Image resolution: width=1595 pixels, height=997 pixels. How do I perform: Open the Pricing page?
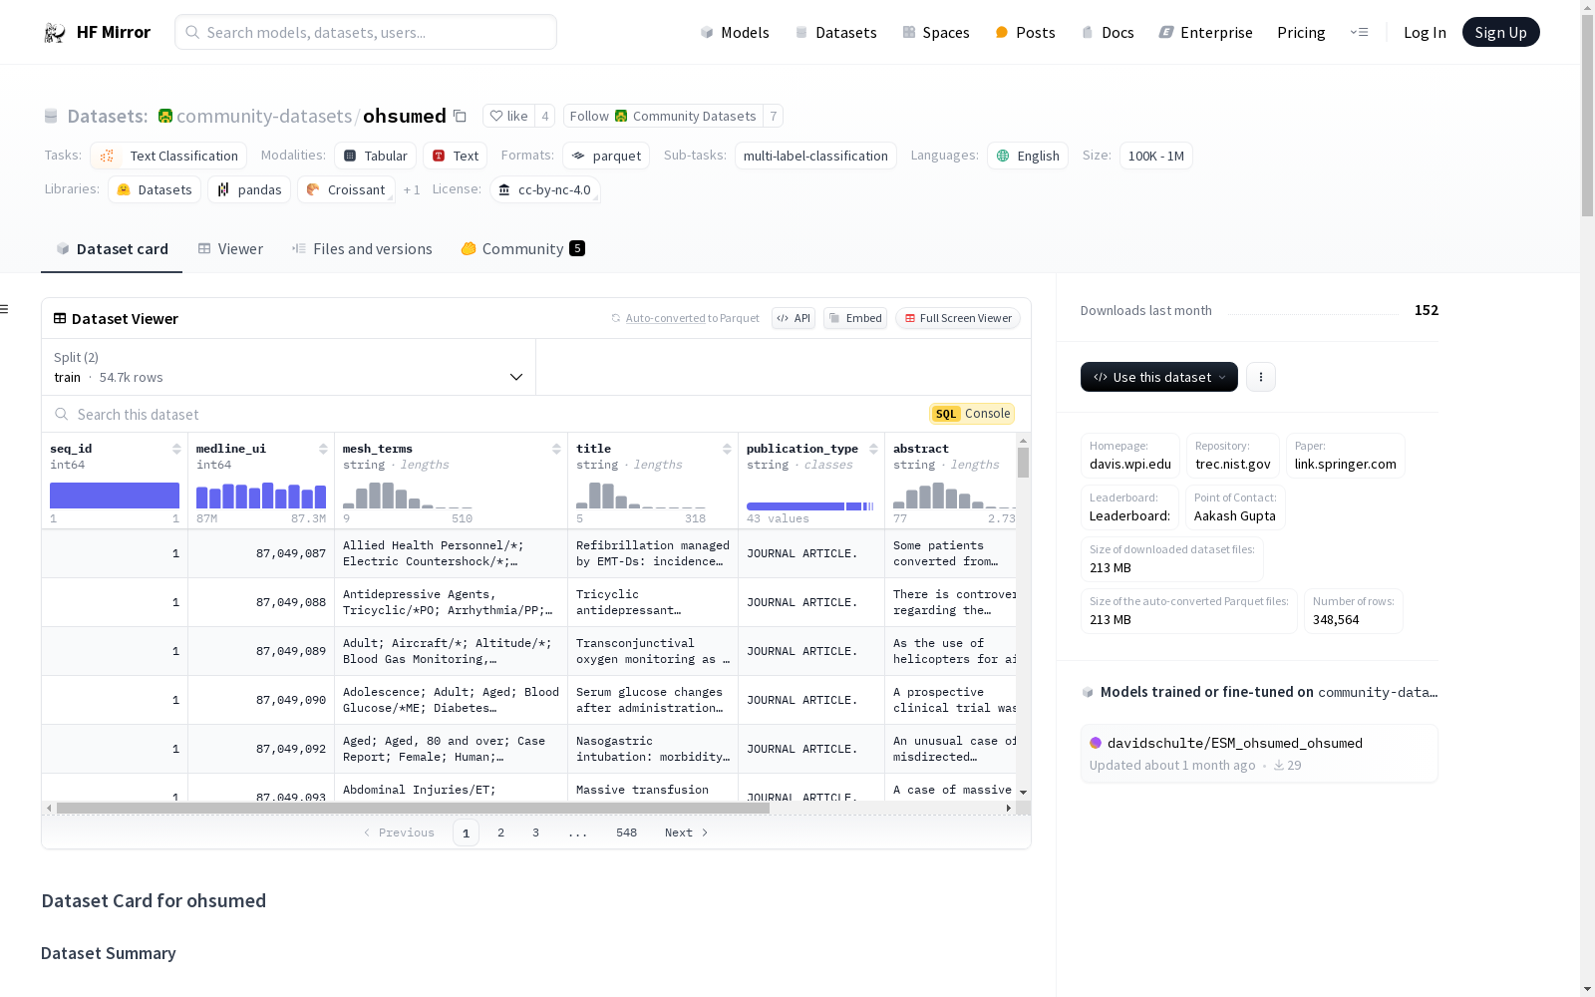coord(1301,32)
